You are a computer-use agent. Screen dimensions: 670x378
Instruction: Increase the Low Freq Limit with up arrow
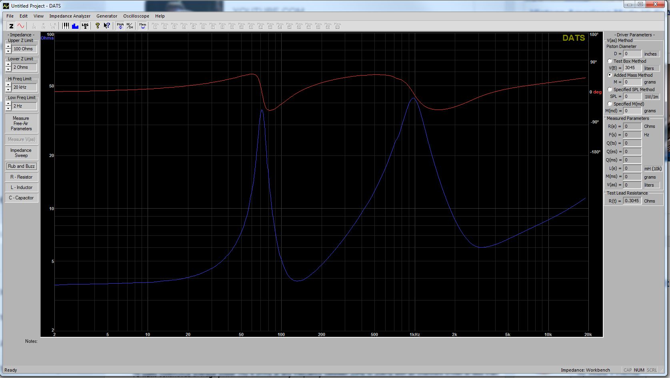(x=8, y=103)
